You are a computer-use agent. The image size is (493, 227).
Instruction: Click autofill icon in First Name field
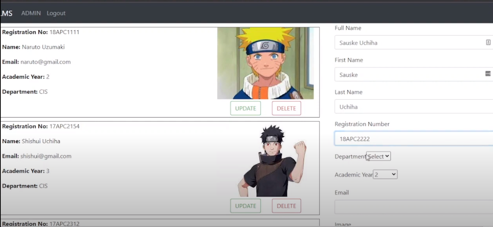pyautogui.click(x=488, y=74)
